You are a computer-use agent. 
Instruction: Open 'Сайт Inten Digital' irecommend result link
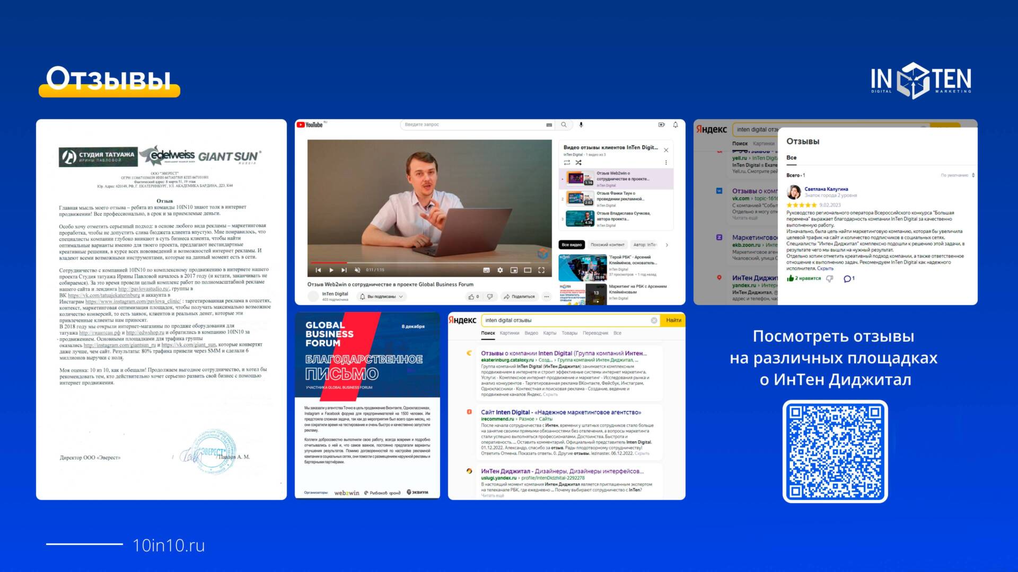[560, 412]
